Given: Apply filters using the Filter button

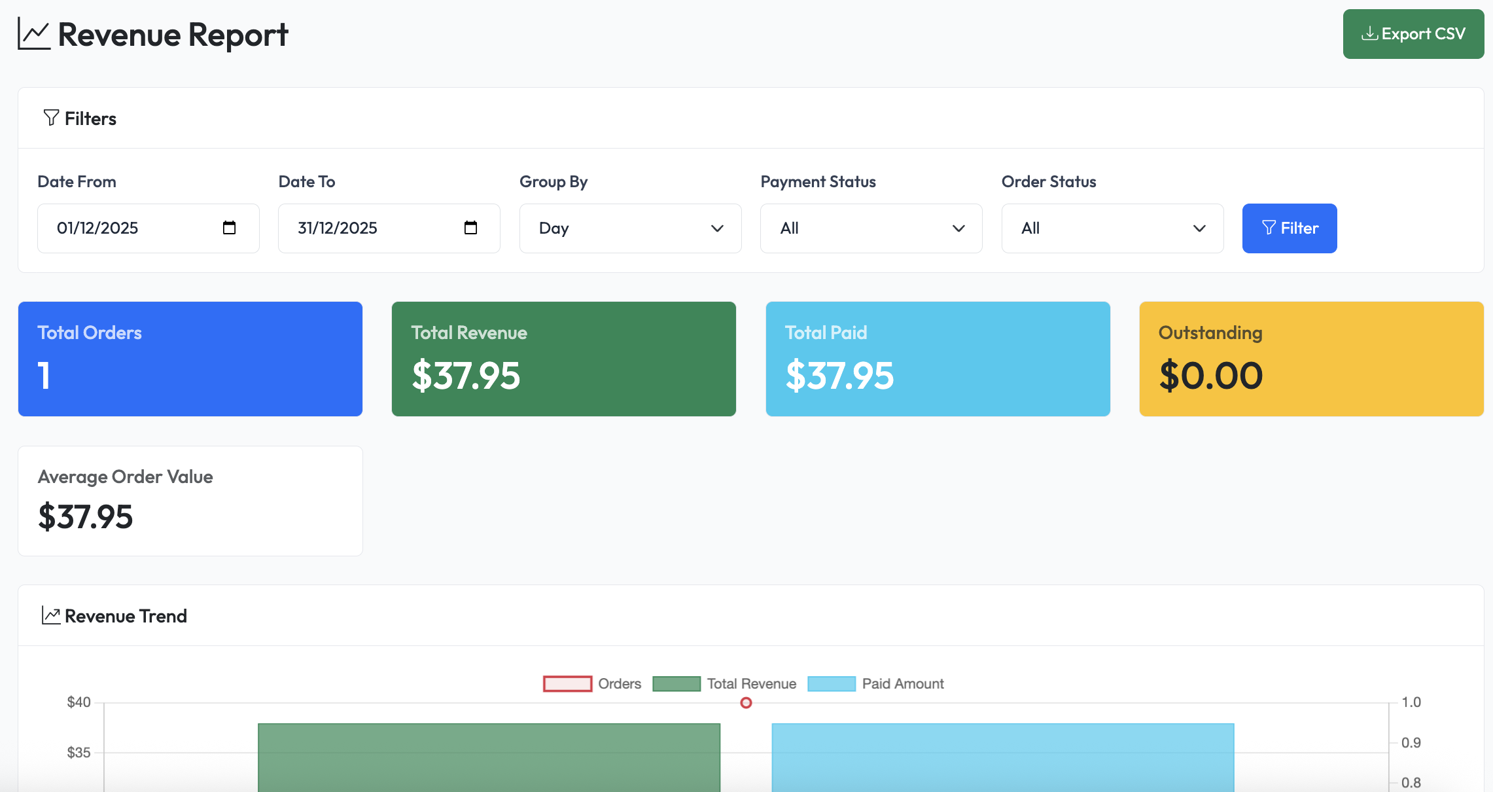Looking at the screenshot, I should tap(1289, 228).
